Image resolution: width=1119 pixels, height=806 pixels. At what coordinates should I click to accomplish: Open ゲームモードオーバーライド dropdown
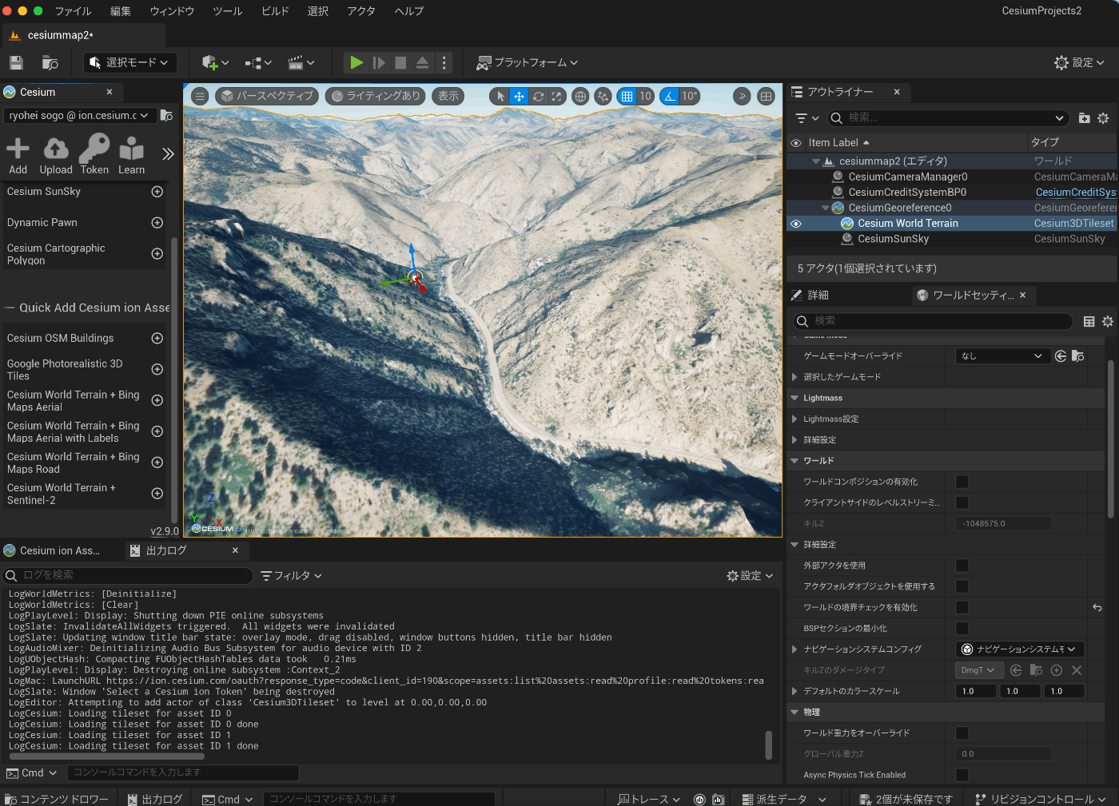pyautogui.click(x=1002, y=356)
